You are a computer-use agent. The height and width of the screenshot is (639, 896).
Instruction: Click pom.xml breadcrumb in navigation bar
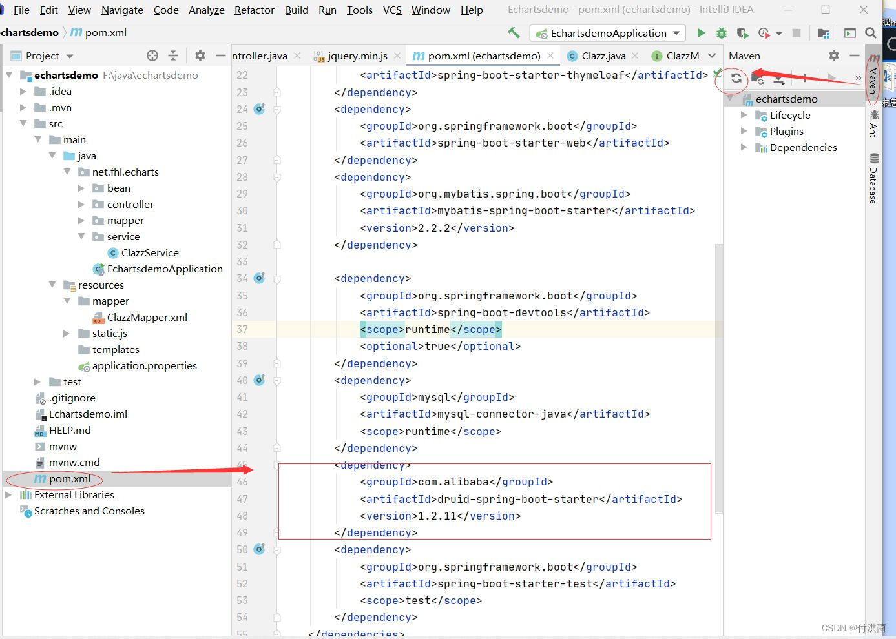[99, 32]
